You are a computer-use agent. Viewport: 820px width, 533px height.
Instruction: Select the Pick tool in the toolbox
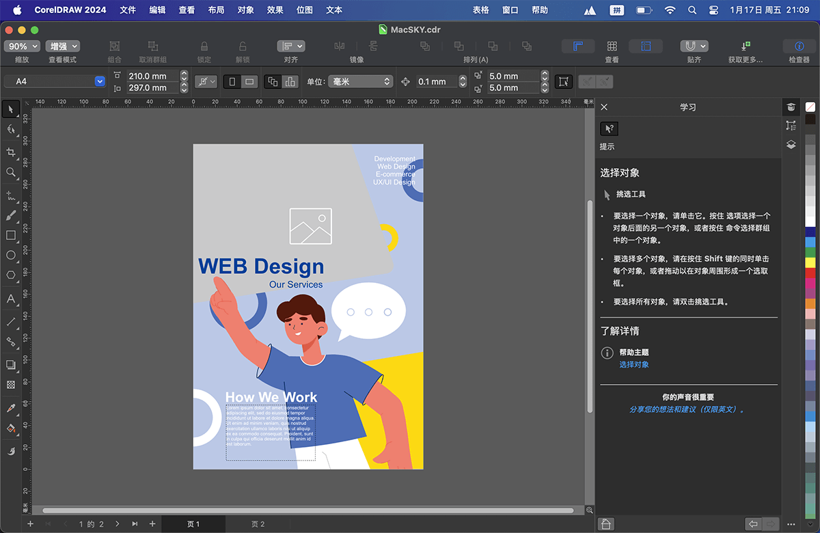pos(11,109)
